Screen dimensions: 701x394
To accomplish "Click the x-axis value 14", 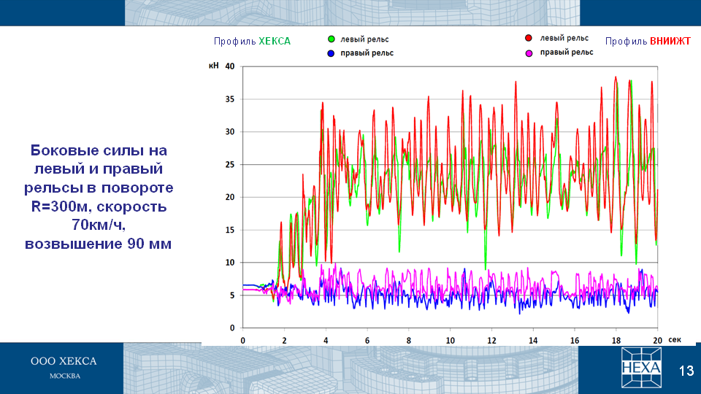I will click(x=533, y=341).
